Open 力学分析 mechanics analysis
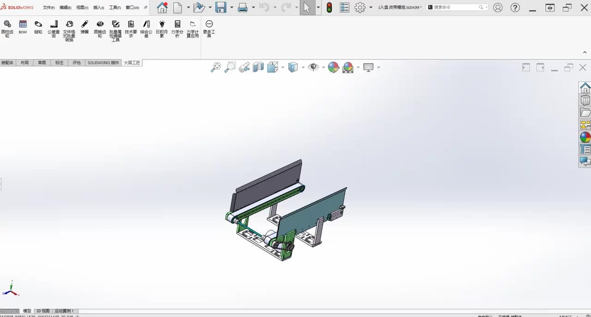Viewport: 591px width, 317px height. click(x=177, y=29)
